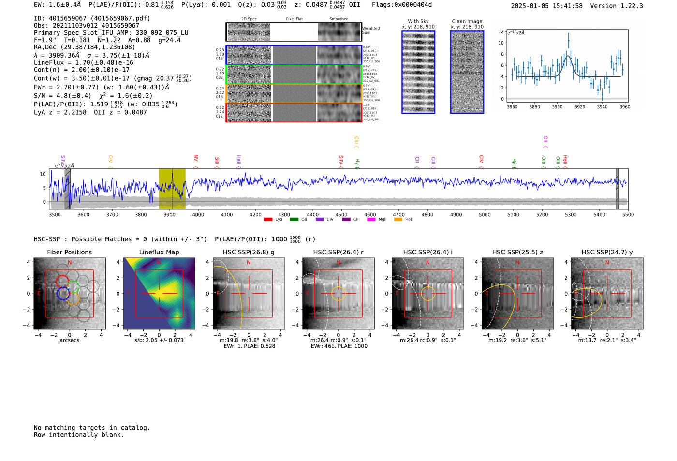Image resolution: width=677 pixels, height=461 pixels.
Task: Click the HSC-SSP Possible Matches = 0 heading
Action: (x=120, y=239)
